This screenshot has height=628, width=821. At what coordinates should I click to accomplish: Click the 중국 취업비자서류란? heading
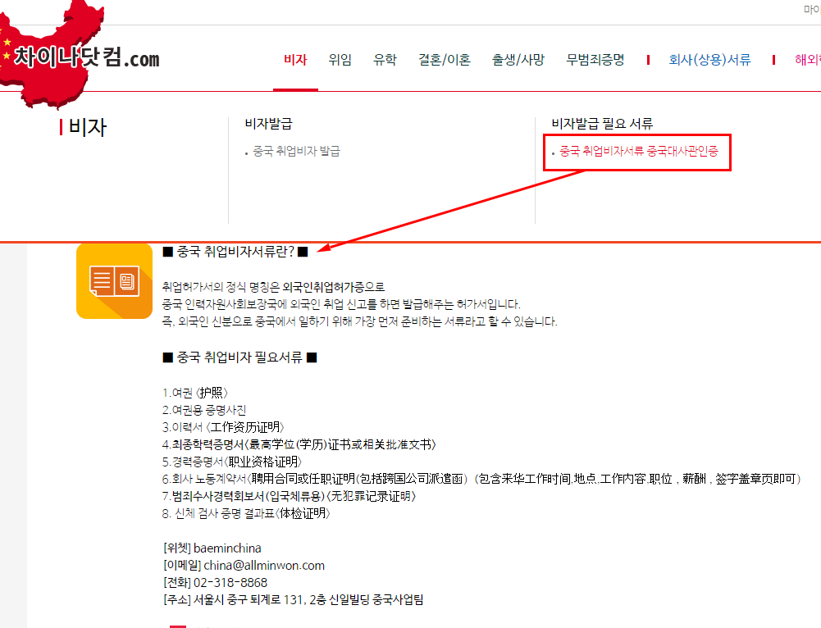pyautogui.click(x=235, y=251)
